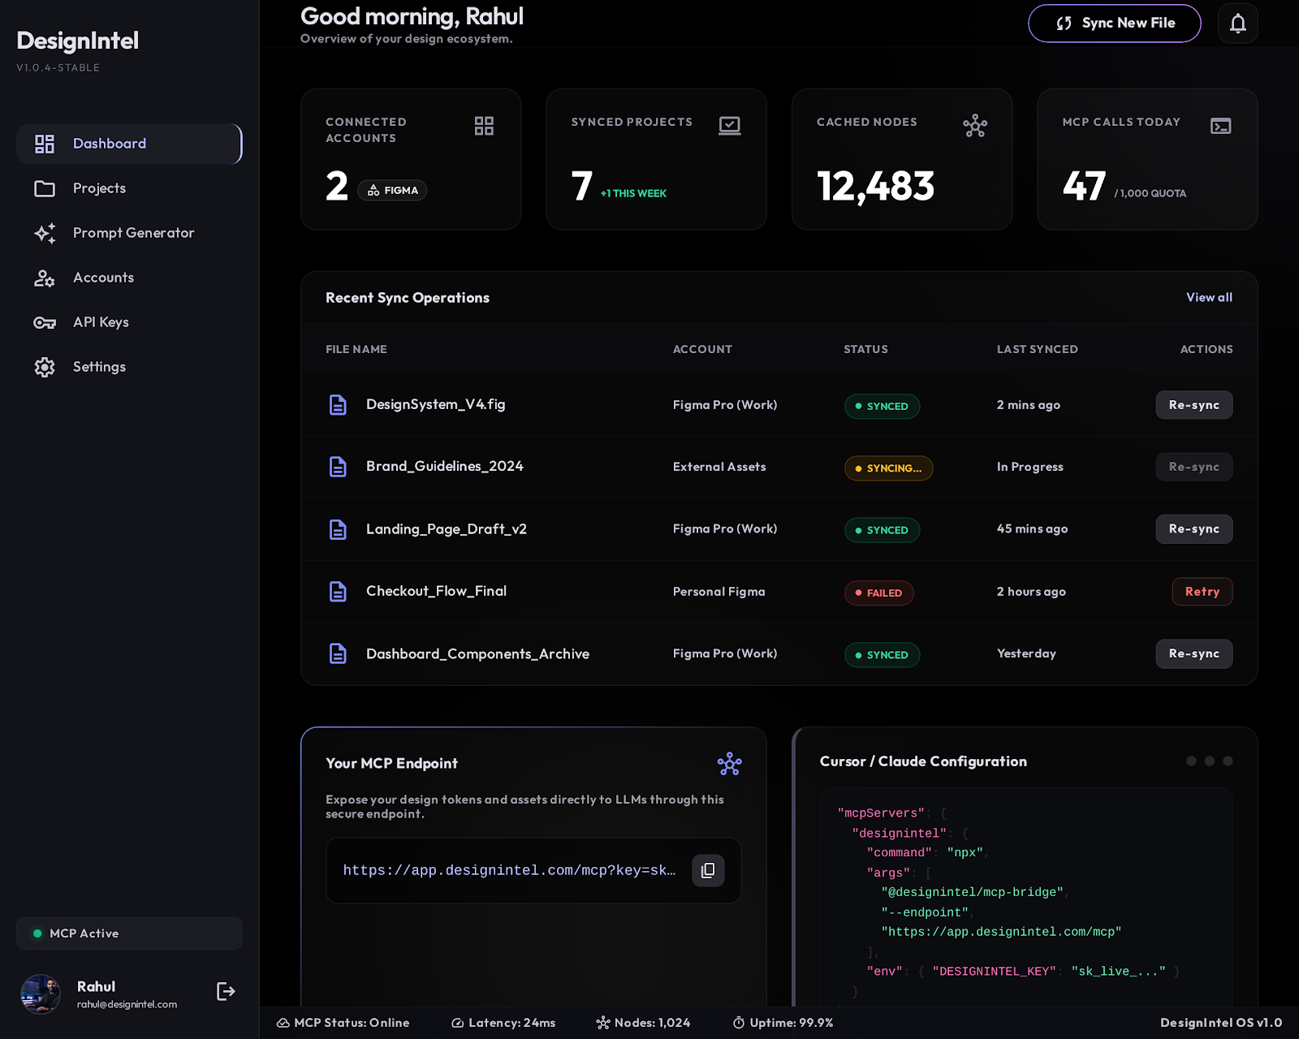Select Landing_Page_Draft_v2 file name
The height and width of the screenshot is (1039, 1299).
[447, 529]
